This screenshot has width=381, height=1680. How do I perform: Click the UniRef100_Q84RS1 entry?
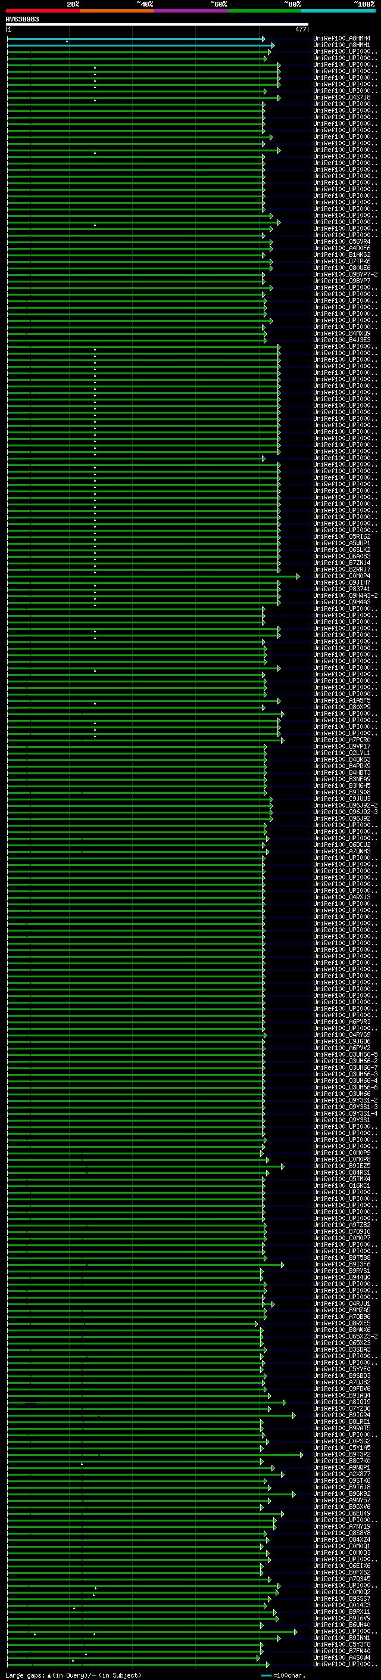click(342, 1173)
